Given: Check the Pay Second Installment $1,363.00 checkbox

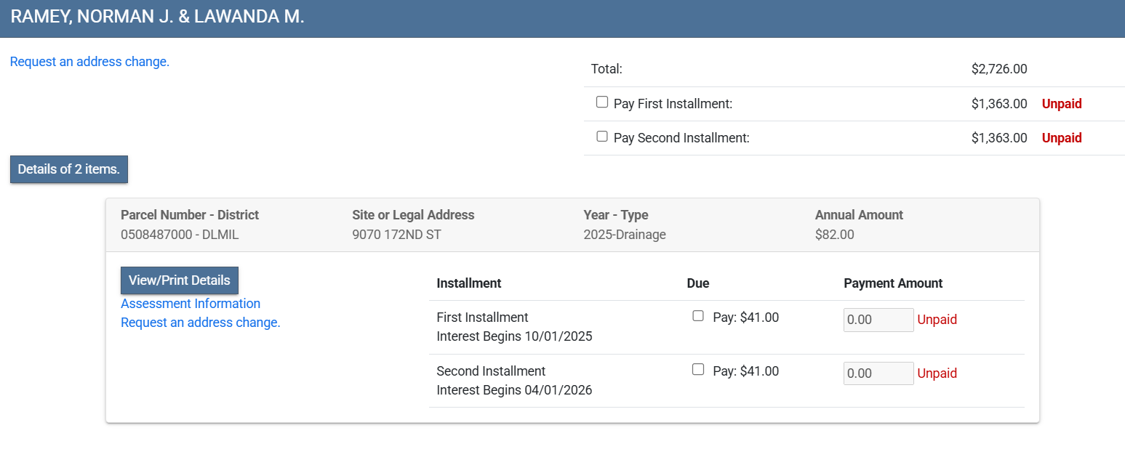Looking at the screenshot, I should [602, 137].
